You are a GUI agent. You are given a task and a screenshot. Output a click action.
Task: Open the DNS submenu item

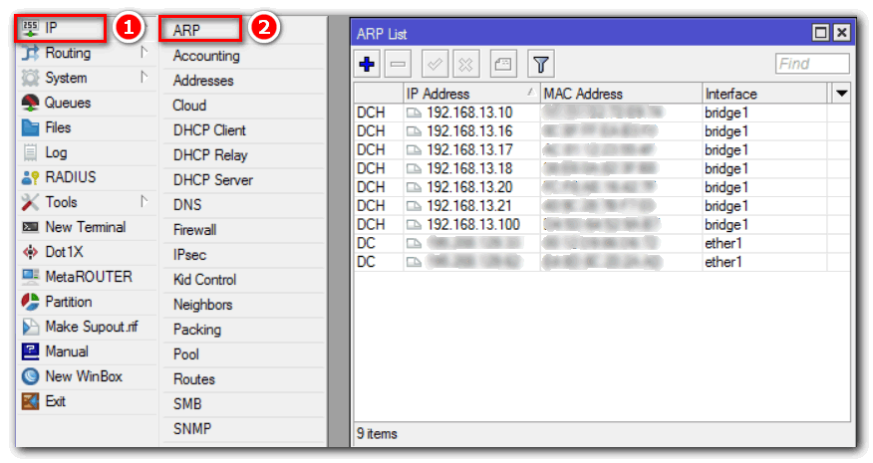187,205
